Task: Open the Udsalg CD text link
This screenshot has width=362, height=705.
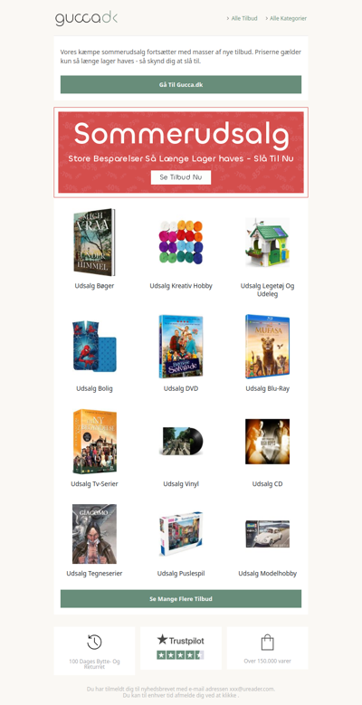Action: coord(267,484)
